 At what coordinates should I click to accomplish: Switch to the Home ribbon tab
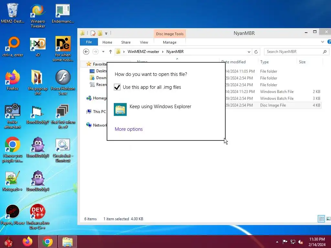pyautogui.click(x=107, y=42)
